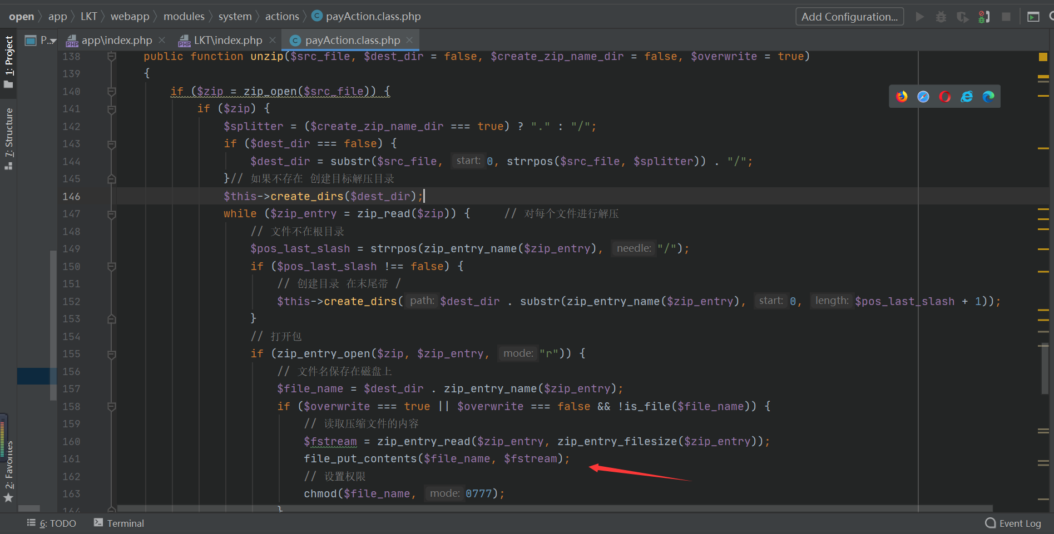Image resolution: width=1054 pixels, height=534 pixels.
Task: Click on file_put_contents on line 161
Action: point(360,459)
